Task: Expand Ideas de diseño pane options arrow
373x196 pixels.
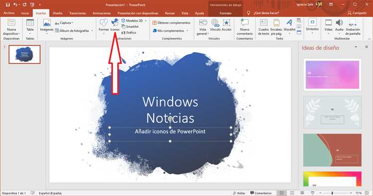Action: (356, 47)
